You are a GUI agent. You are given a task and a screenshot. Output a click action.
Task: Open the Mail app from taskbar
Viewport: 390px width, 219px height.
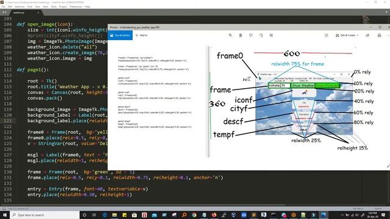click(154, 215)
